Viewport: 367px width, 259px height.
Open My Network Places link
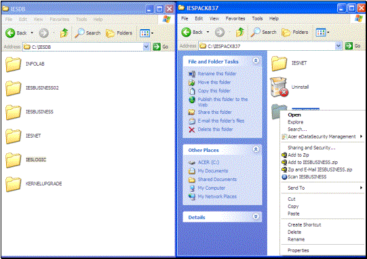coord(217,197)
